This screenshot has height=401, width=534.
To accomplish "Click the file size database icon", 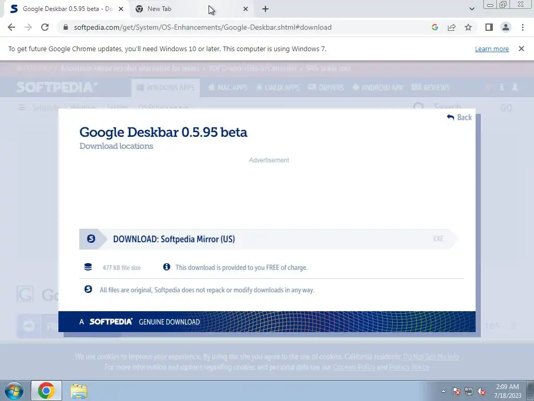I will click(88, 267).
